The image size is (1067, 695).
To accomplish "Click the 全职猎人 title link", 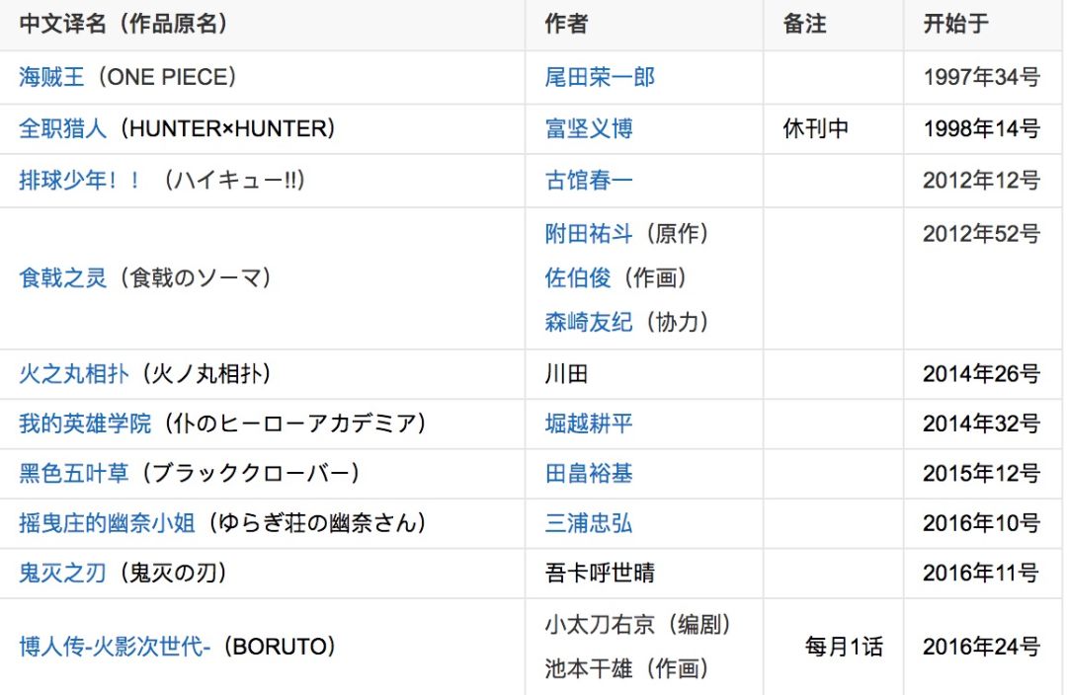I will pyautogui.click(x=62, y=128).
